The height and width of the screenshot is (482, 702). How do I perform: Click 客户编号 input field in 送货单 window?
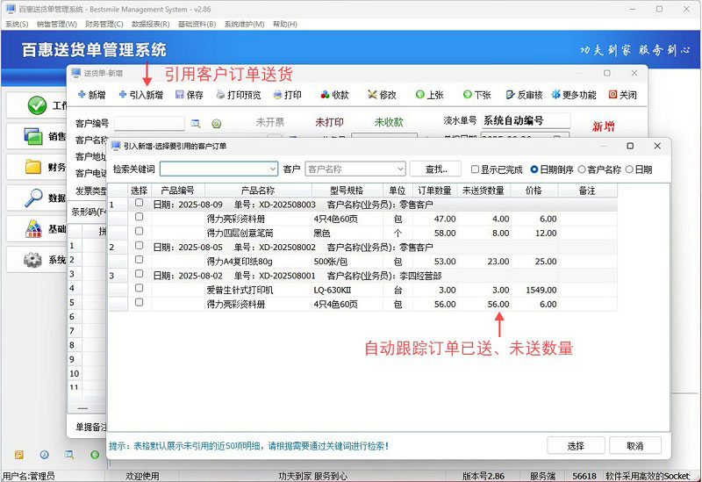[149, 123]
